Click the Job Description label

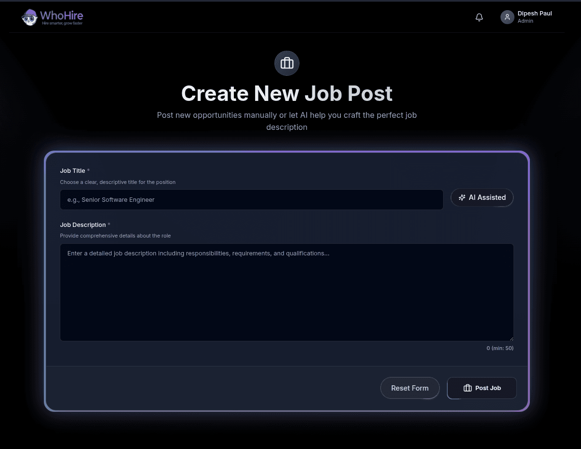(x=82, y=224)
